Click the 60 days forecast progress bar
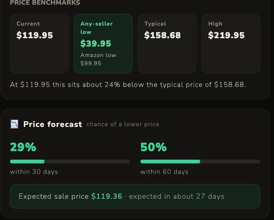 point(200,162)
